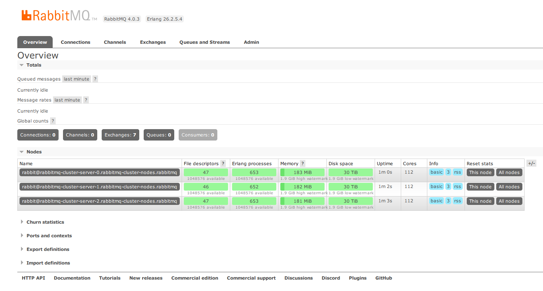Open the Tutorials link
This screenshot has height=291, width=543.
pos(110,278)
